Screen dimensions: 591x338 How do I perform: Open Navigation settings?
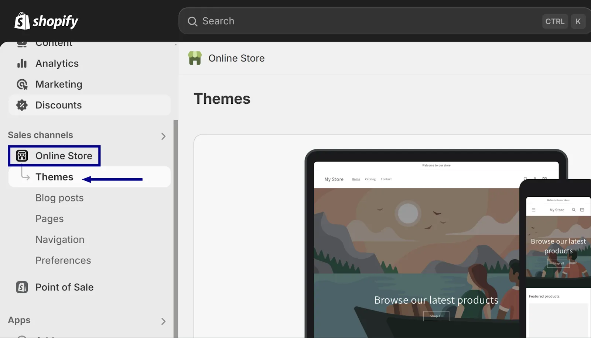point(60,239)
